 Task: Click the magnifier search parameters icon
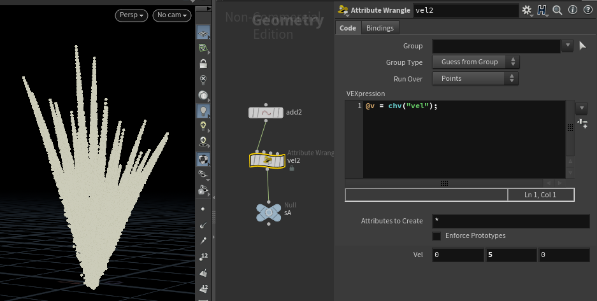[557, 10]
